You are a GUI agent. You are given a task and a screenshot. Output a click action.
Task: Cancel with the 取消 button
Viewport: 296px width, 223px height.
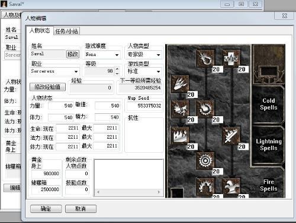tap(81, 209)
